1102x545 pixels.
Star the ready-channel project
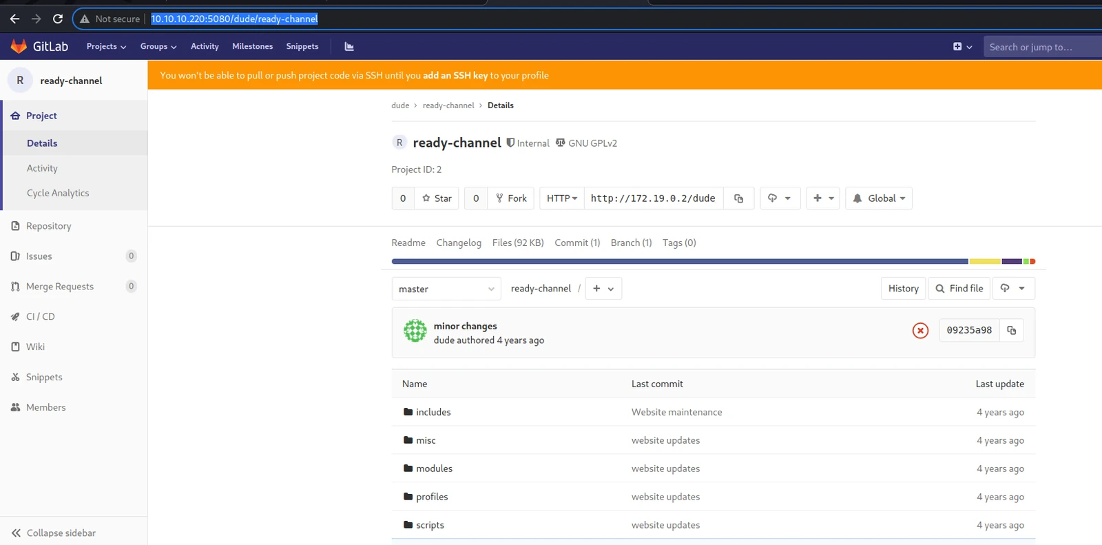(x=437, y=198)
